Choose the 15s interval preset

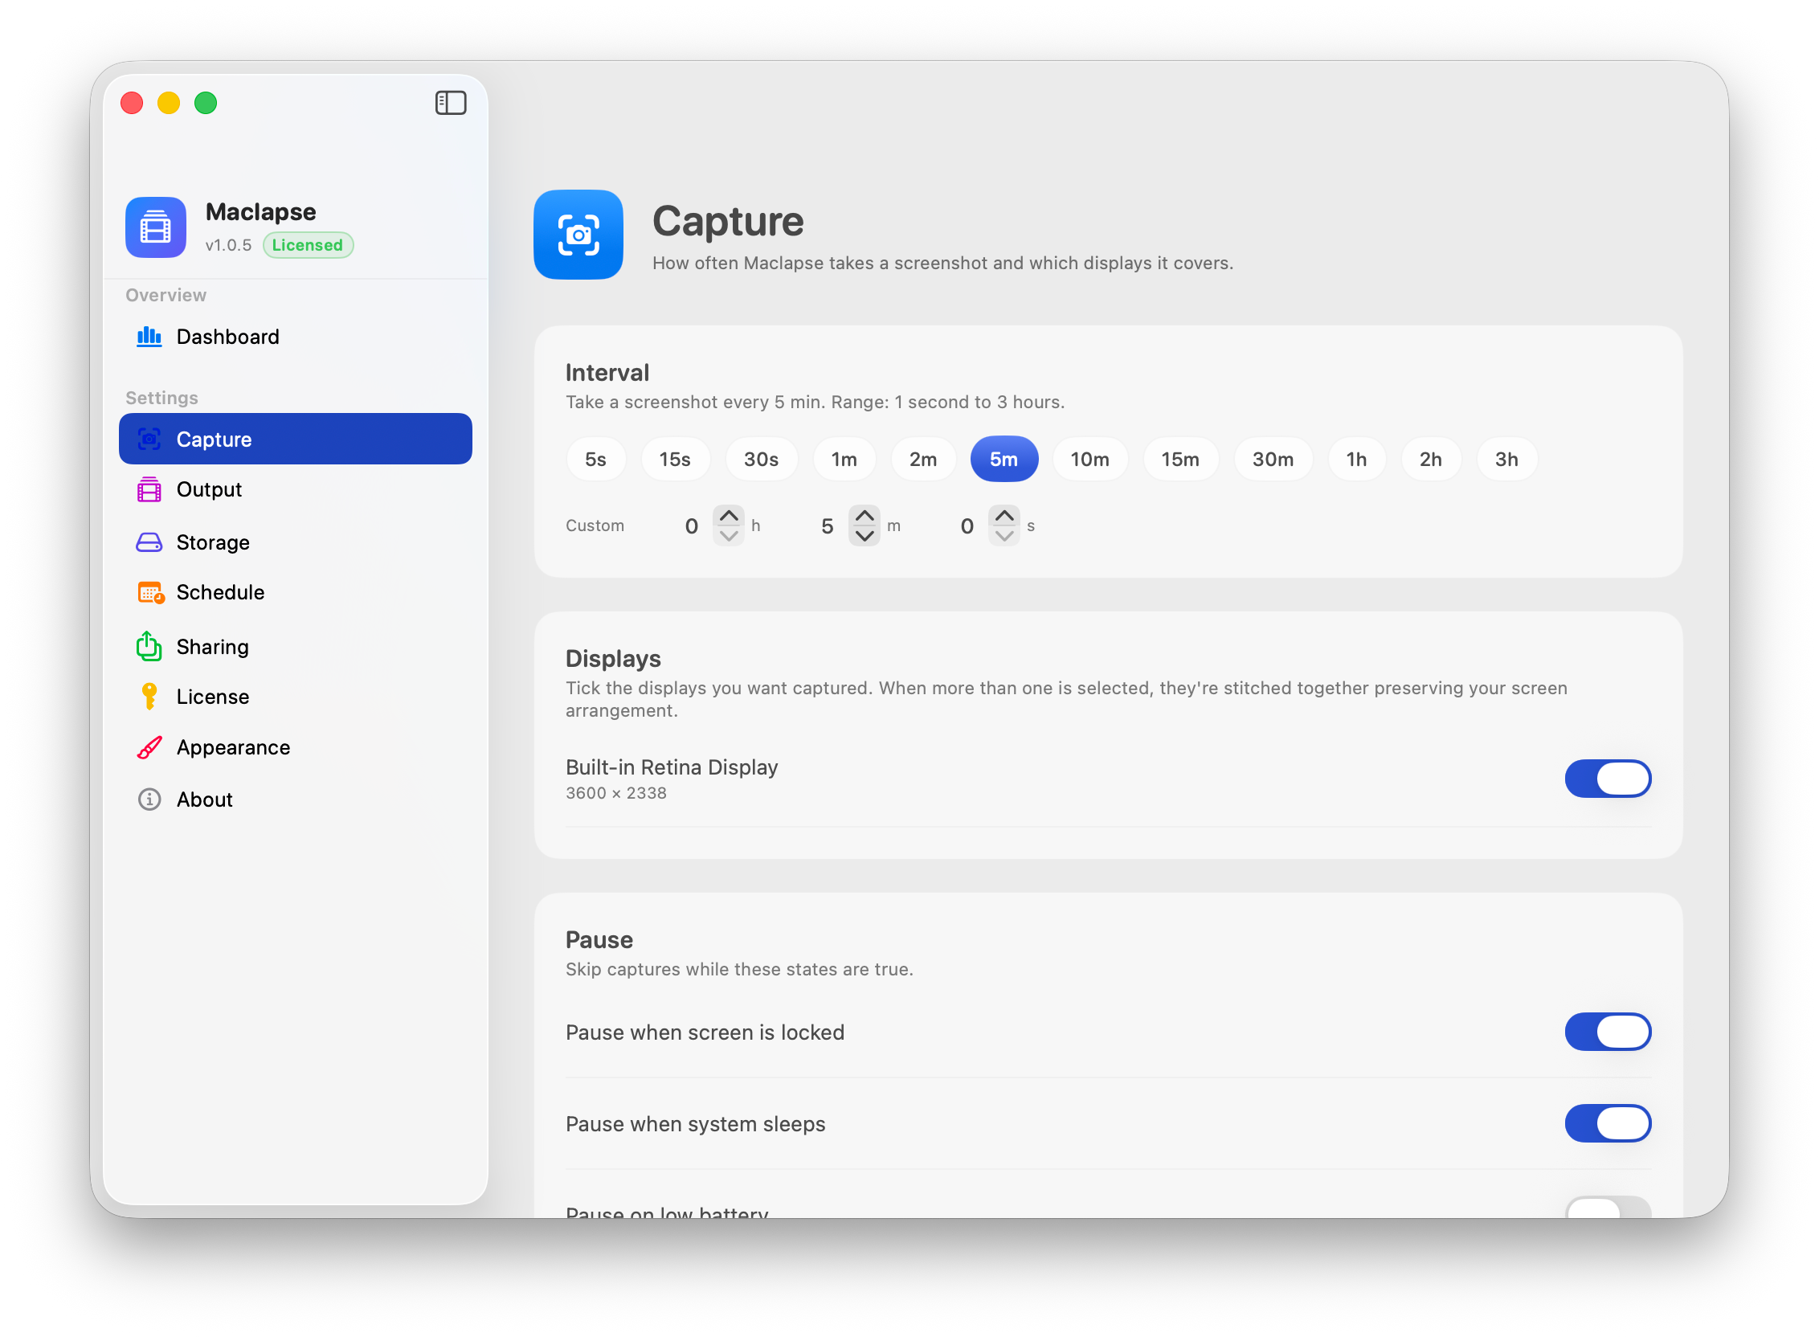(676, 460)
